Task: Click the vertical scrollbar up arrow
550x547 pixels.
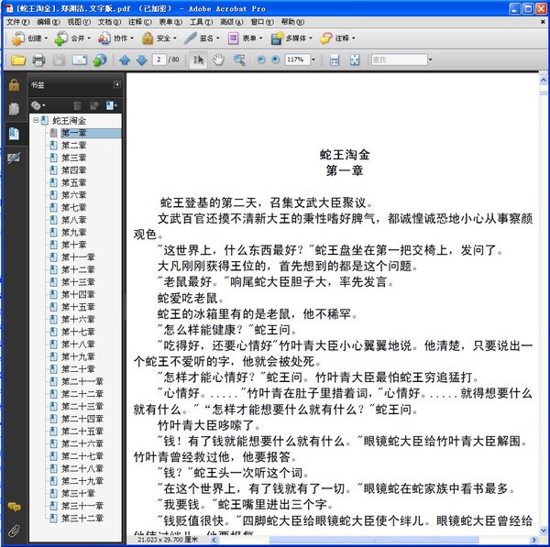Action: point(543,81)
